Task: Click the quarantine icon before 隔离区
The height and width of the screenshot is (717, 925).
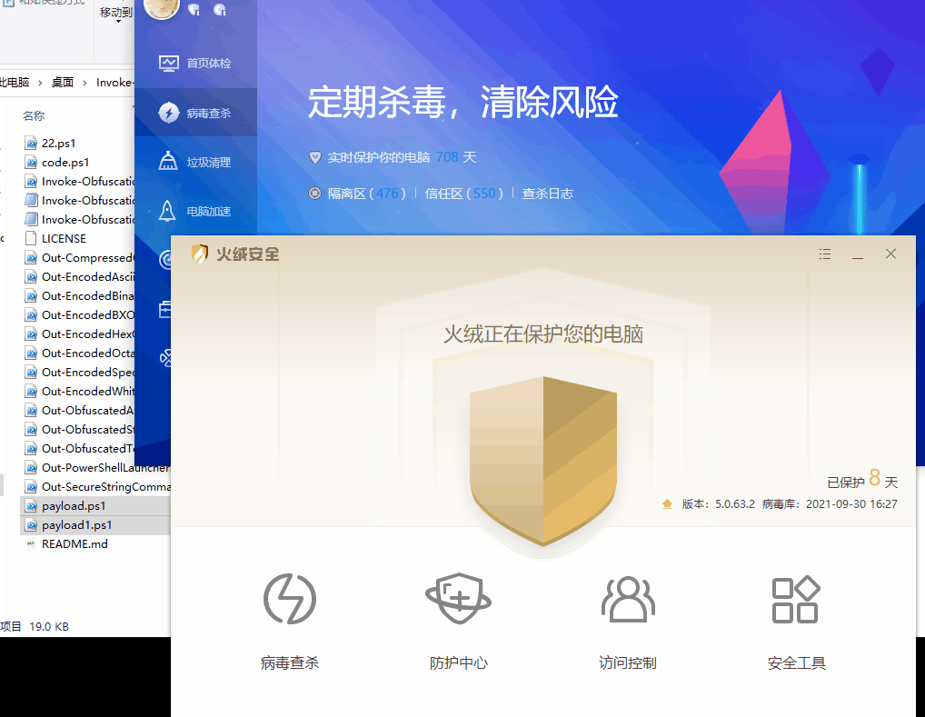Action: [315, 194]
